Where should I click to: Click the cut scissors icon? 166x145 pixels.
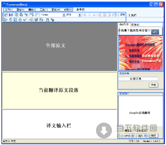[26, 15]
